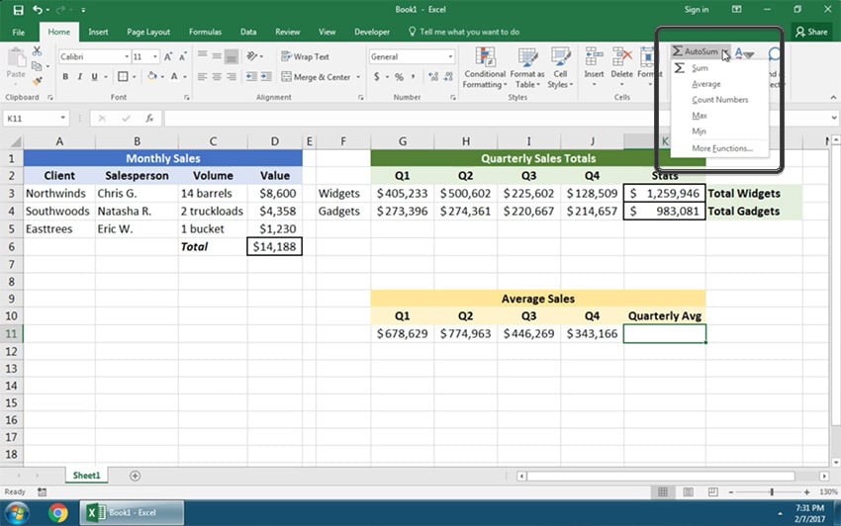Screen dimensions: 841x526
Task: Open the General number format dropdown
Action: click(450, 56)
